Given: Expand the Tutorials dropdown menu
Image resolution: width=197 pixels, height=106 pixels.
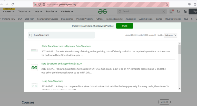Looking at the screenshot, I should 24,11.
